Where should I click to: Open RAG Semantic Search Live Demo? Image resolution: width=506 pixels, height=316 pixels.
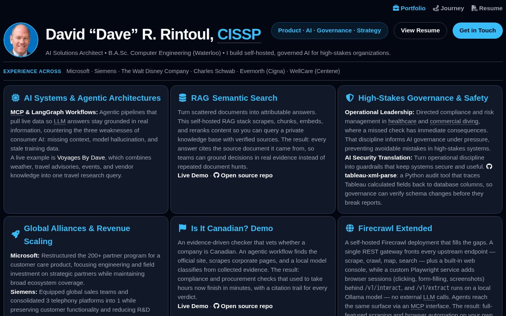point(193,175)
